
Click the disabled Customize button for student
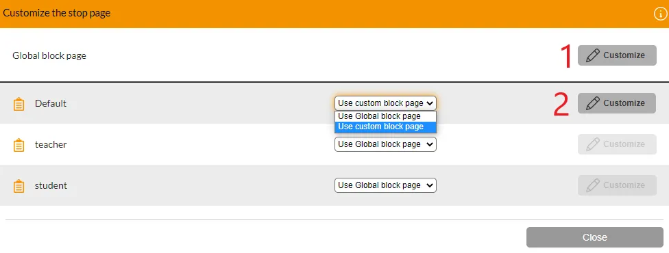click(617, 185)
